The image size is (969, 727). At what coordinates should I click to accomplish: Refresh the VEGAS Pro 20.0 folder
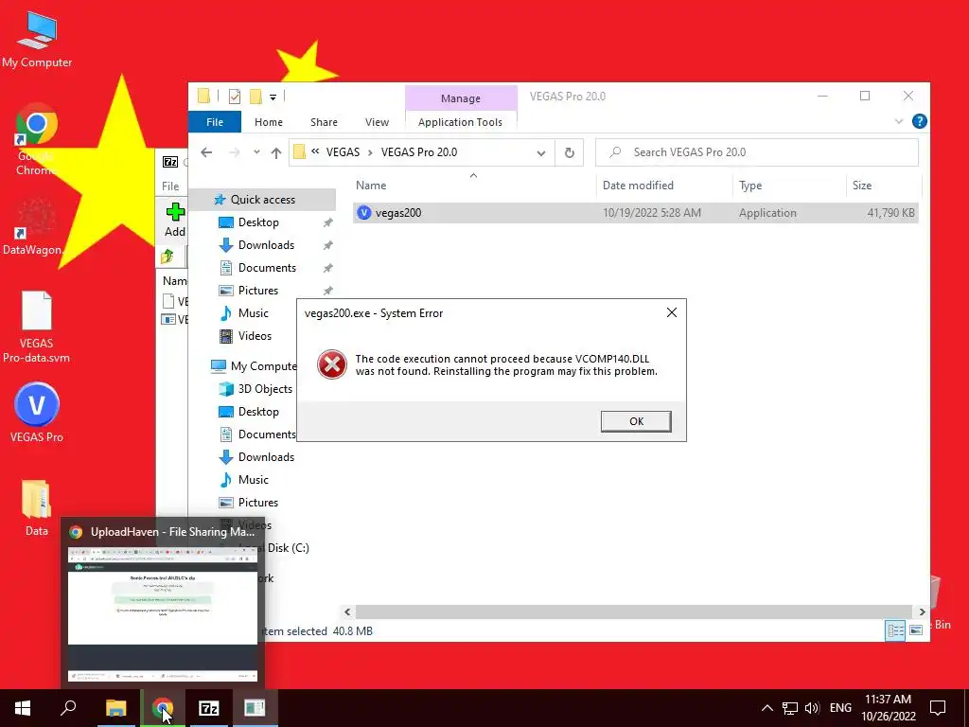pos(569,152)
